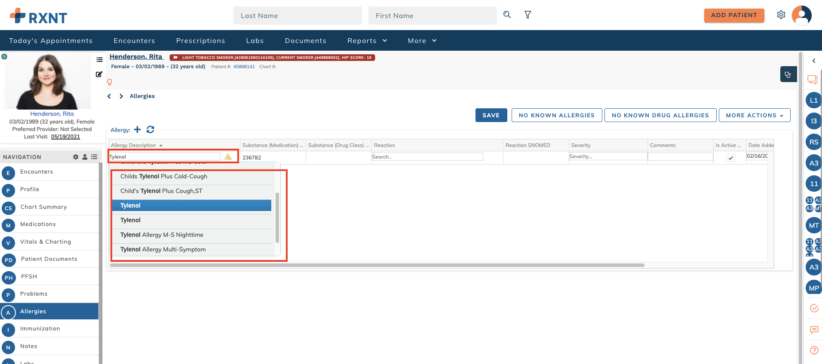Click the First Name search field
The height and width of the screenshot is (364, 822).
[432, 15]
